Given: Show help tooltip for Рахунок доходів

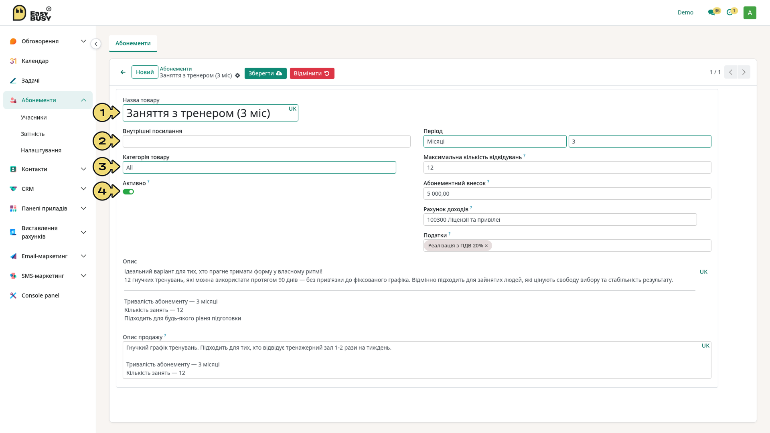Looking at the screenshot, I should 471,208.
